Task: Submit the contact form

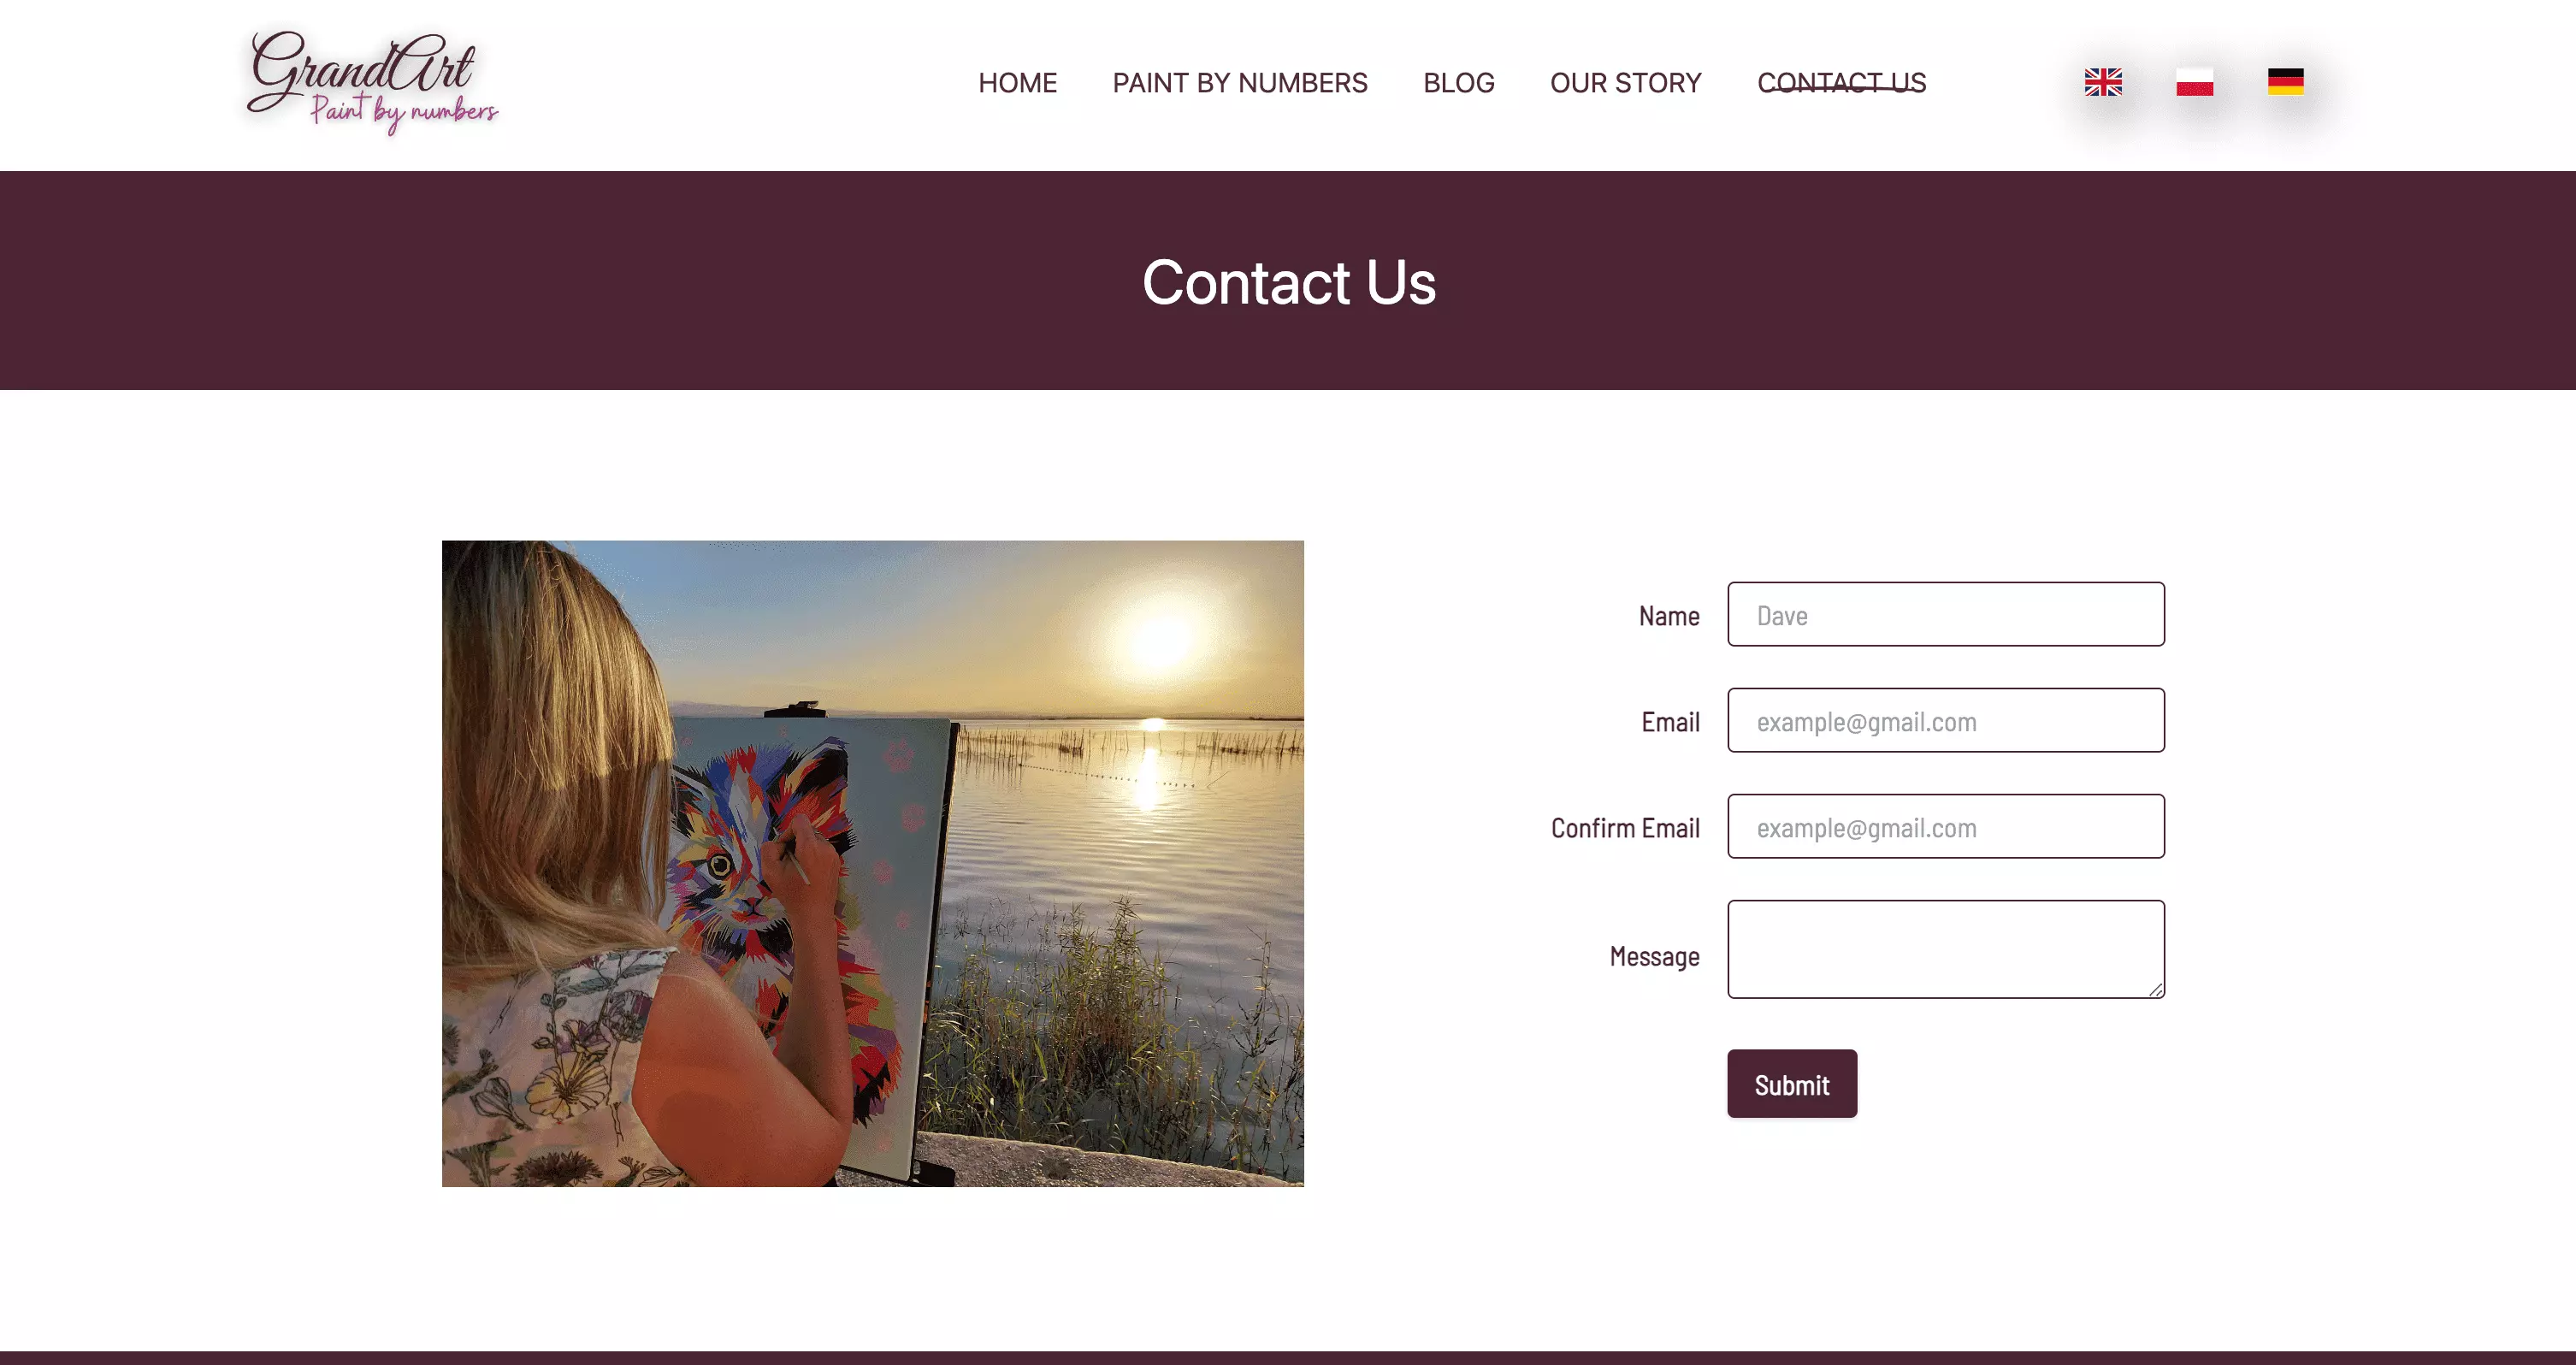Action: [x=1791, y=1084]
